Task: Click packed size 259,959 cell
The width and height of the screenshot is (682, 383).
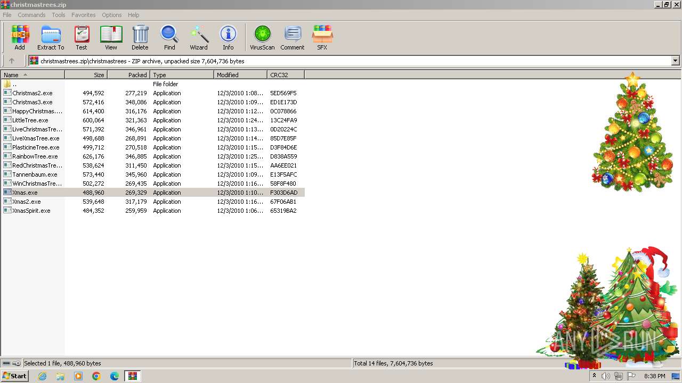Action: tap(136, 211)
